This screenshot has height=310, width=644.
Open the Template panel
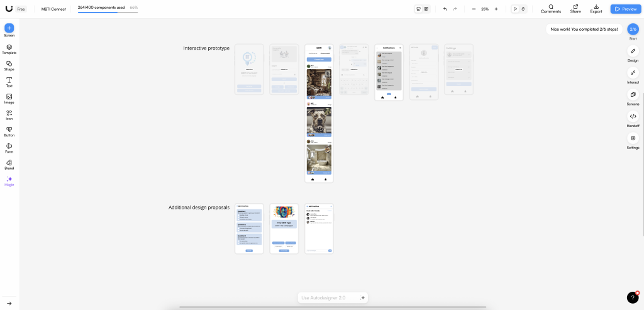9,48
